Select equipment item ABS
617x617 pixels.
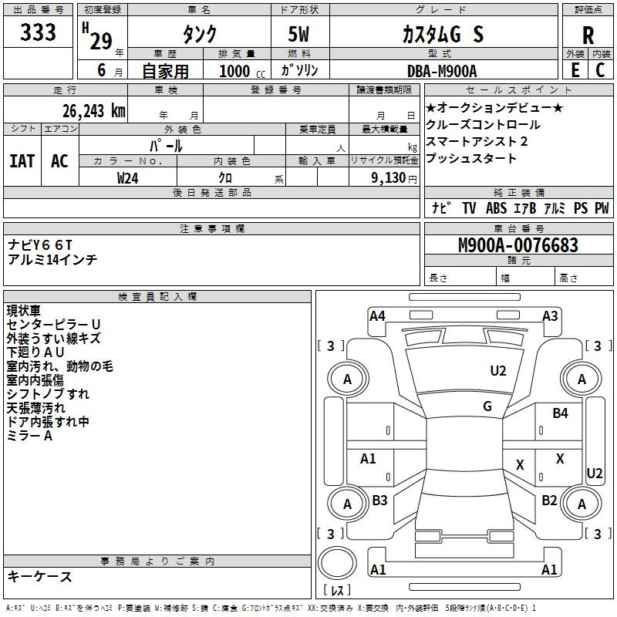(x=496, y=207)
